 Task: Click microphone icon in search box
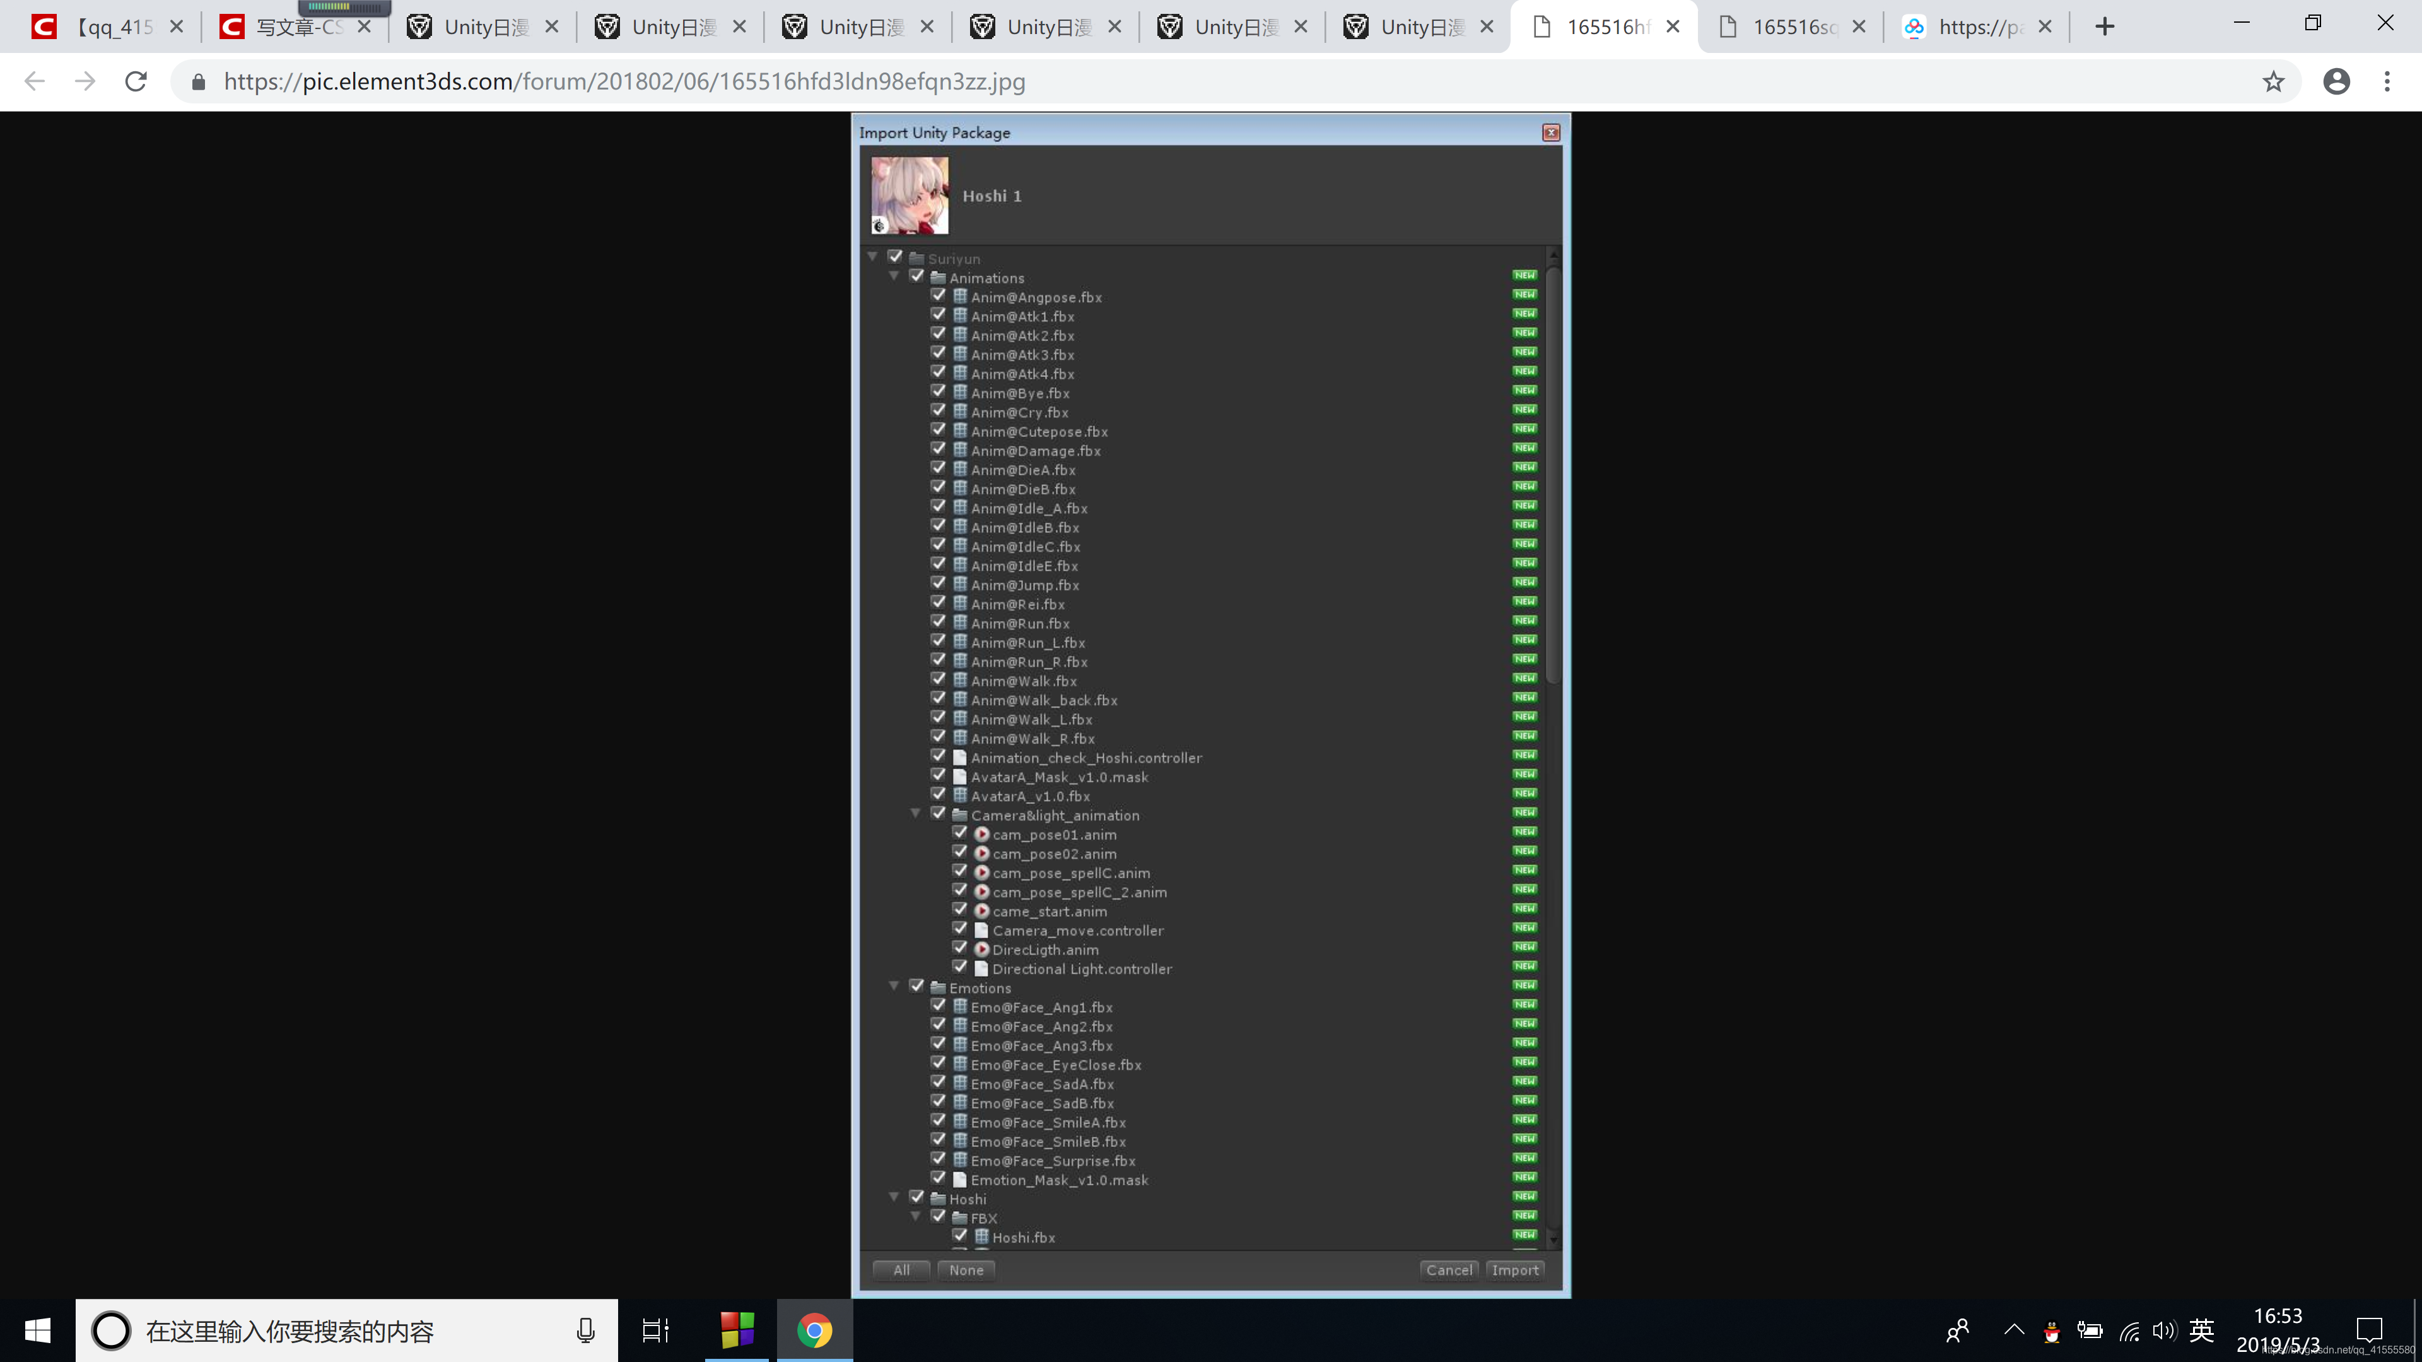(585, 1330)
